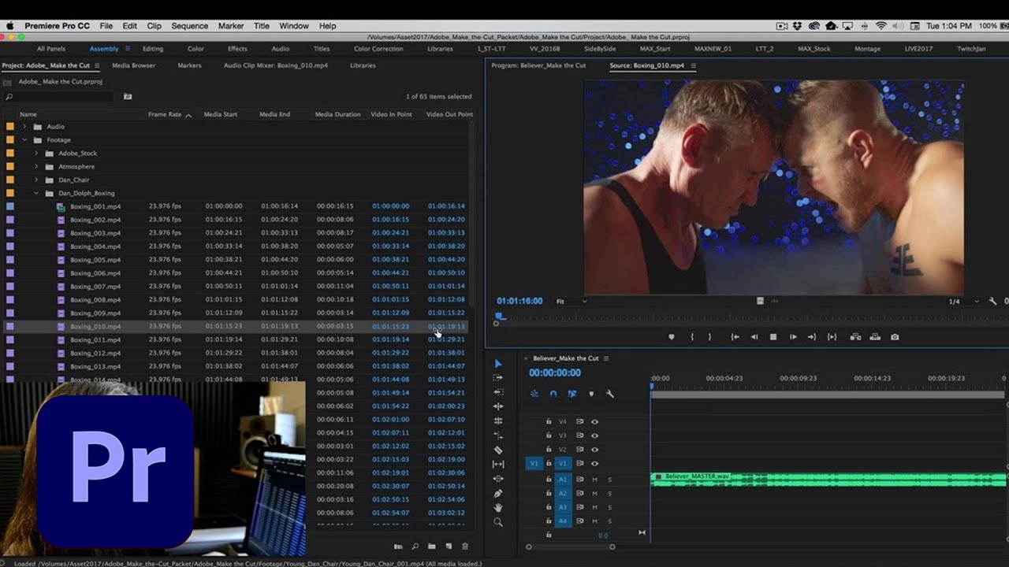Collapse the Dan_Dolph_Boxing bin
Viewport: 1009px width, 567px height.
point(36,194)
